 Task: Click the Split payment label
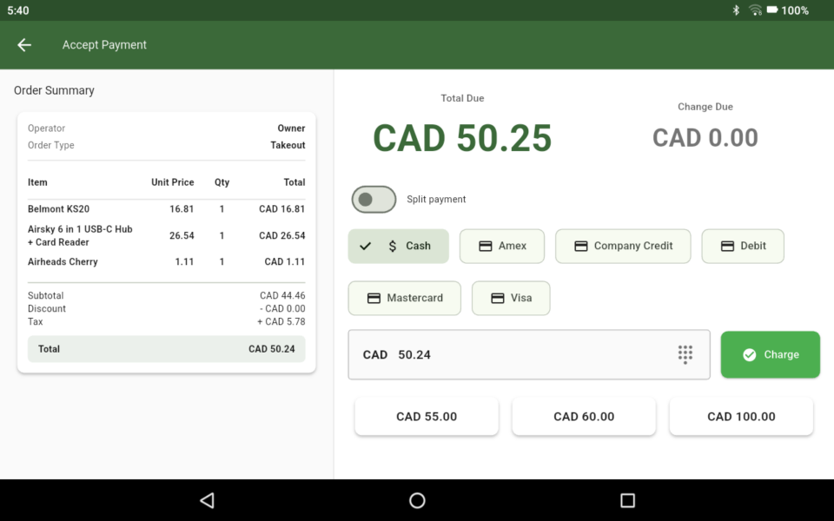[x=436, y=200]
